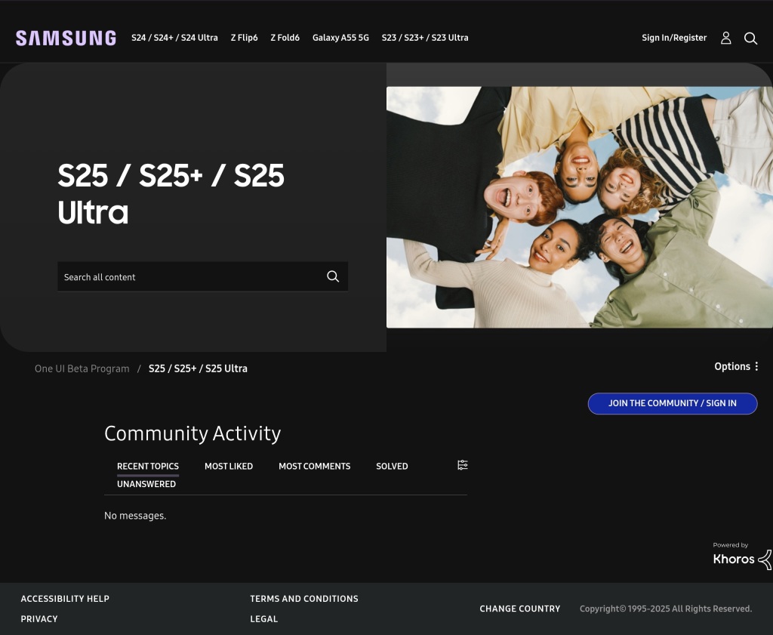The width and height of the screenshot is (773, 635).
Task: Go to S24 / S24+ / S24 Ultra
Action: pyautogui.click(x=174, y=38)
